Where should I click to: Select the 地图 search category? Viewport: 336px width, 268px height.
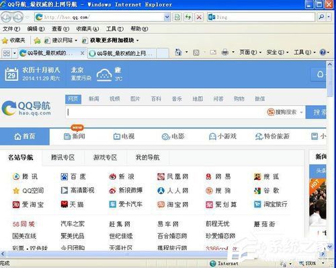(x=198, y=99)
